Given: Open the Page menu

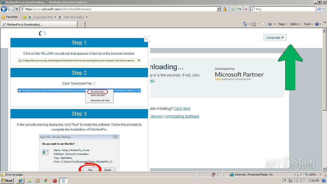Looking at the screenshot, I should point(283,24).
